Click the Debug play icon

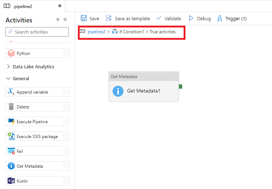pyautogui.click(x=191, y=18)
